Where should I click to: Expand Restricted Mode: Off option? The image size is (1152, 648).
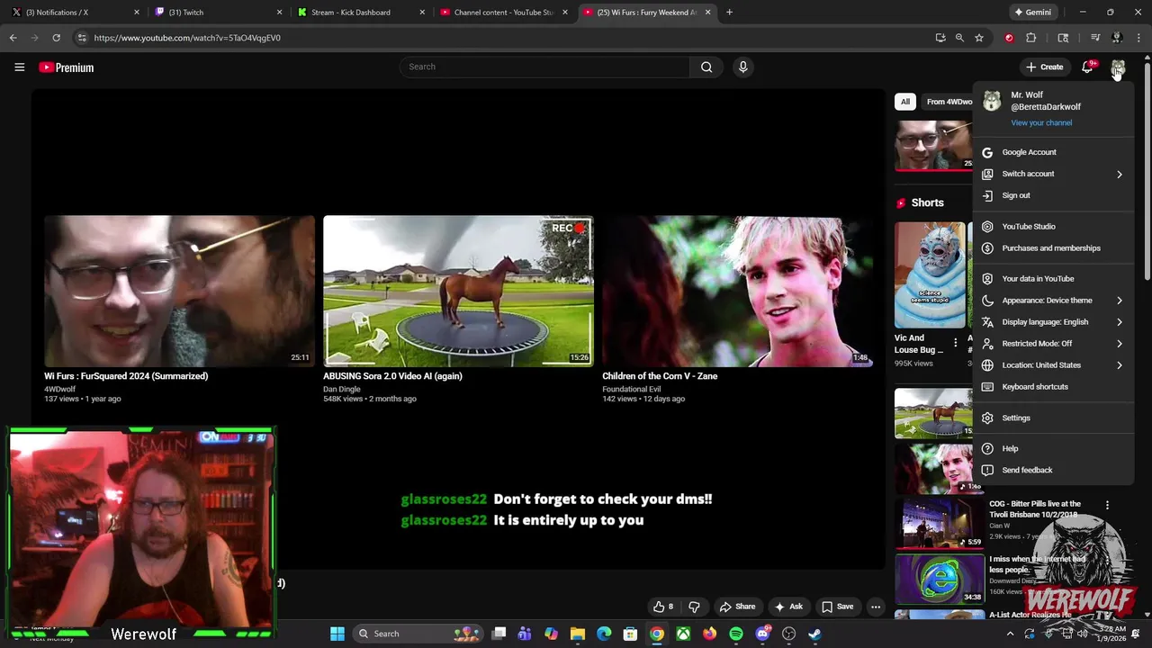click(x=1053, y=344)
